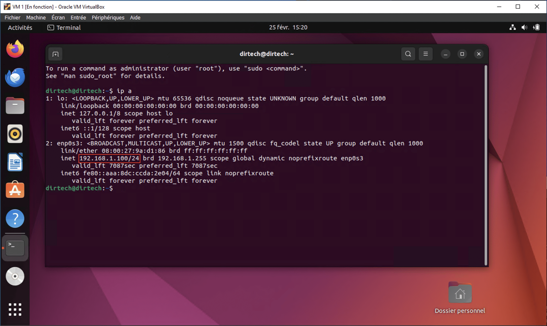Viewport: 547px width, 326px height.
Task: Click the network icon in the top bar
Action: pos(513,27)
